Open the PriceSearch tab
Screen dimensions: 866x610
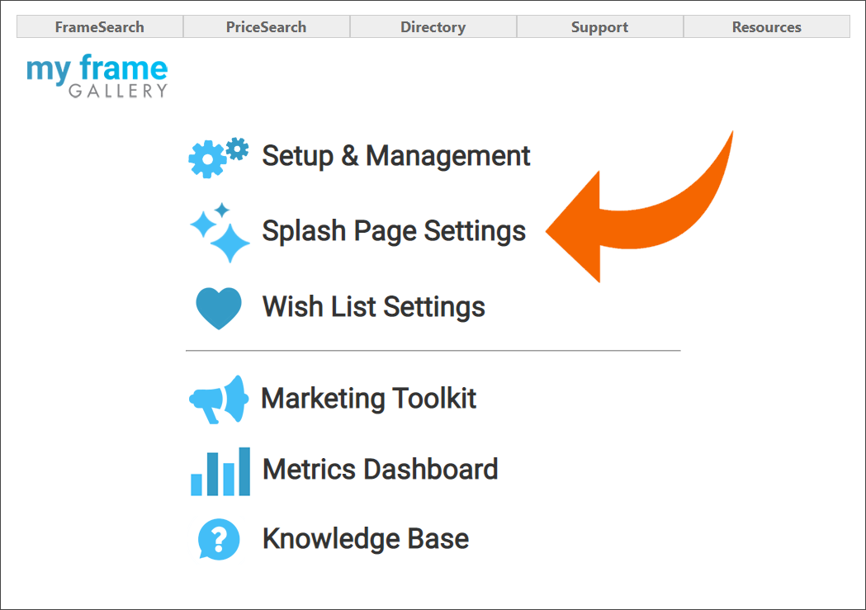266,26
